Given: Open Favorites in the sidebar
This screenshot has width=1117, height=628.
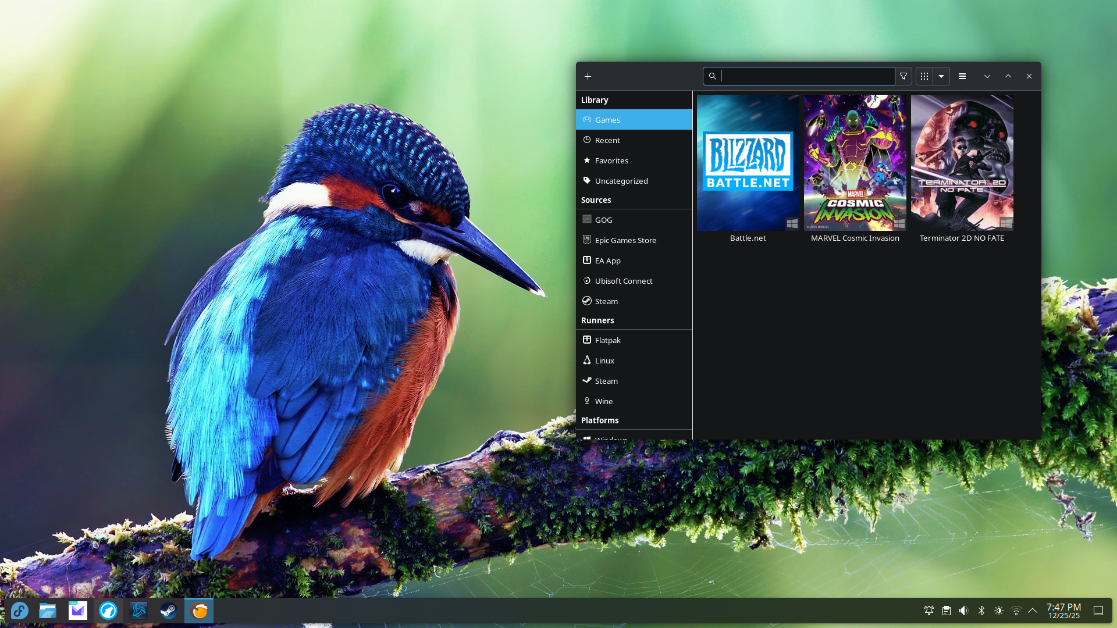Looking at the screenshot, I should [x=611, y=160].
